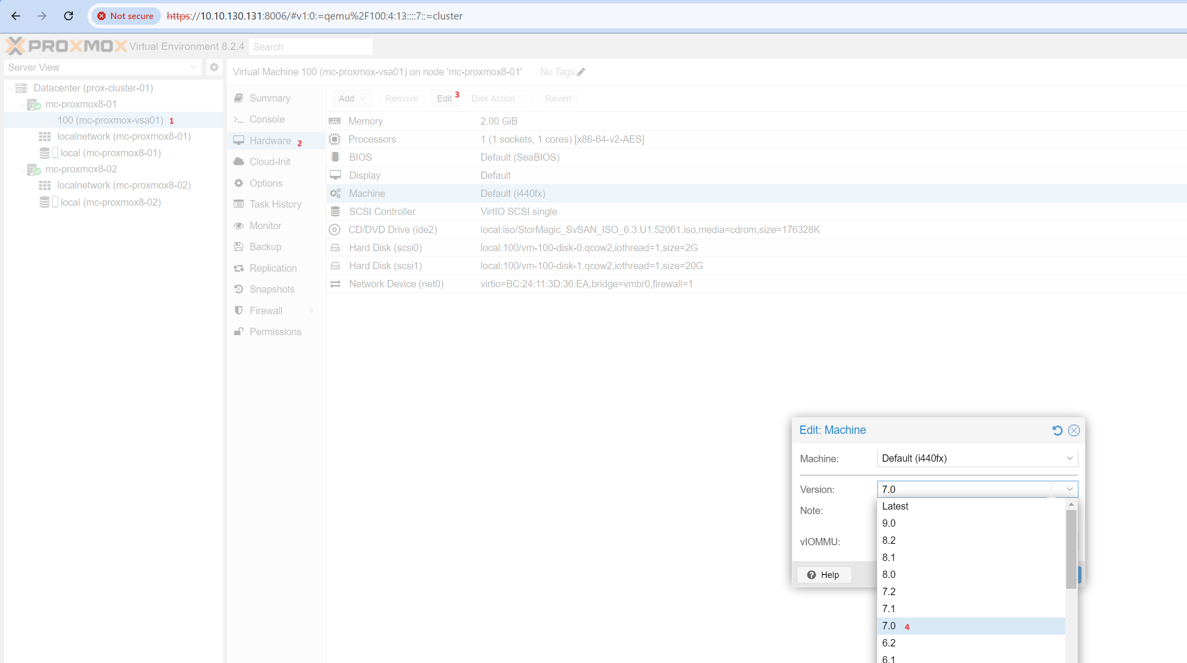Select the Machine hardware row
Viewport: 1187px width, 663px height.
tap(757, 193)
